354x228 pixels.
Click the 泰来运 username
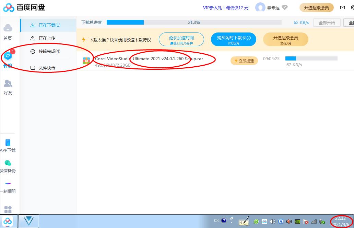[x=273, y=8]
